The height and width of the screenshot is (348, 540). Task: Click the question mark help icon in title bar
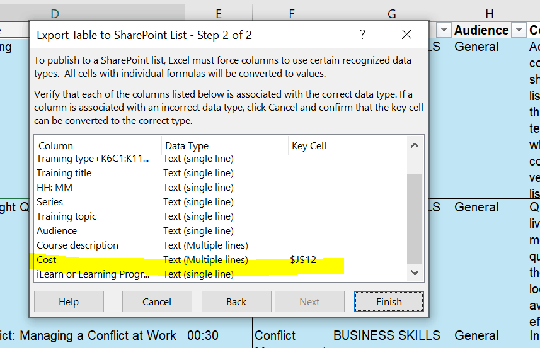pos(362,35)
